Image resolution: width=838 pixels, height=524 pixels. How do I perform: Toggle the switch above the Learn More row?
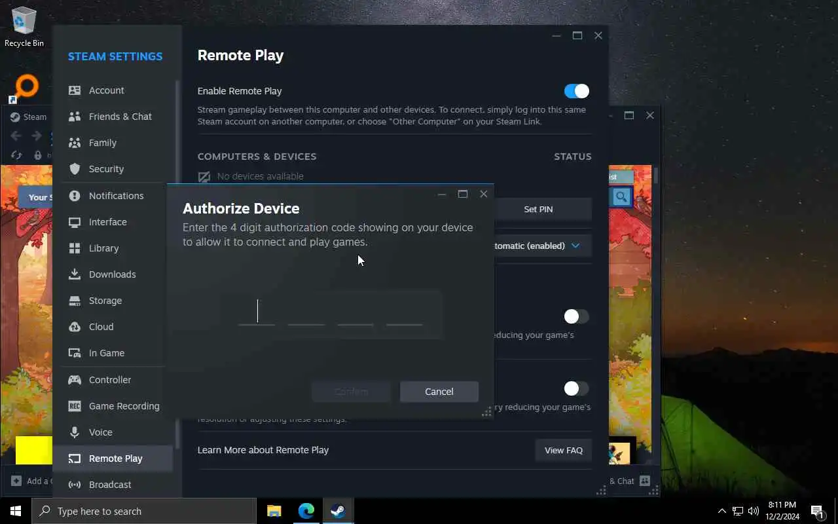(x=577, y=388)
